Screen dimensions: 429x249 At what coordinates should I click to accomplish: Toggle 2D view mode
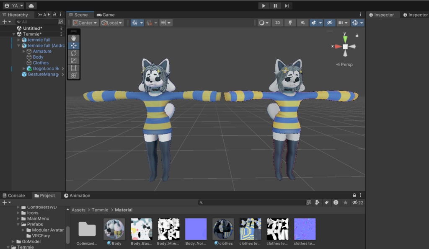[277, 23]
